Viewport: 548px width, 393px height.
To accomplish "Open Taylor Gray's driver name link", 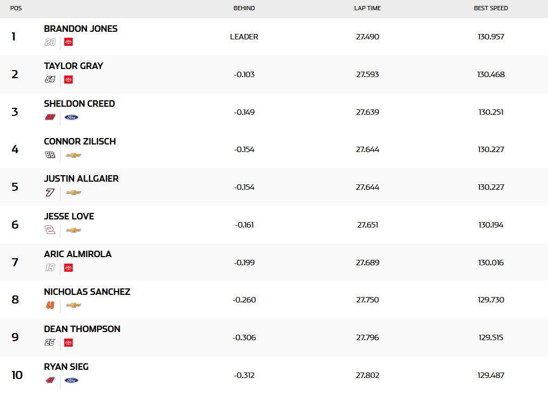I will [x=73, y=66].
